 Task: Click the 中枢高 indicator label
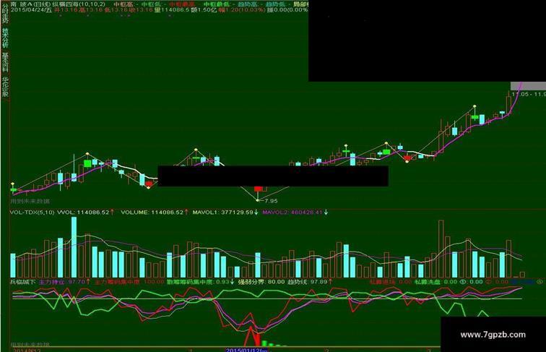pyautogui.click(x=123, y=4)
